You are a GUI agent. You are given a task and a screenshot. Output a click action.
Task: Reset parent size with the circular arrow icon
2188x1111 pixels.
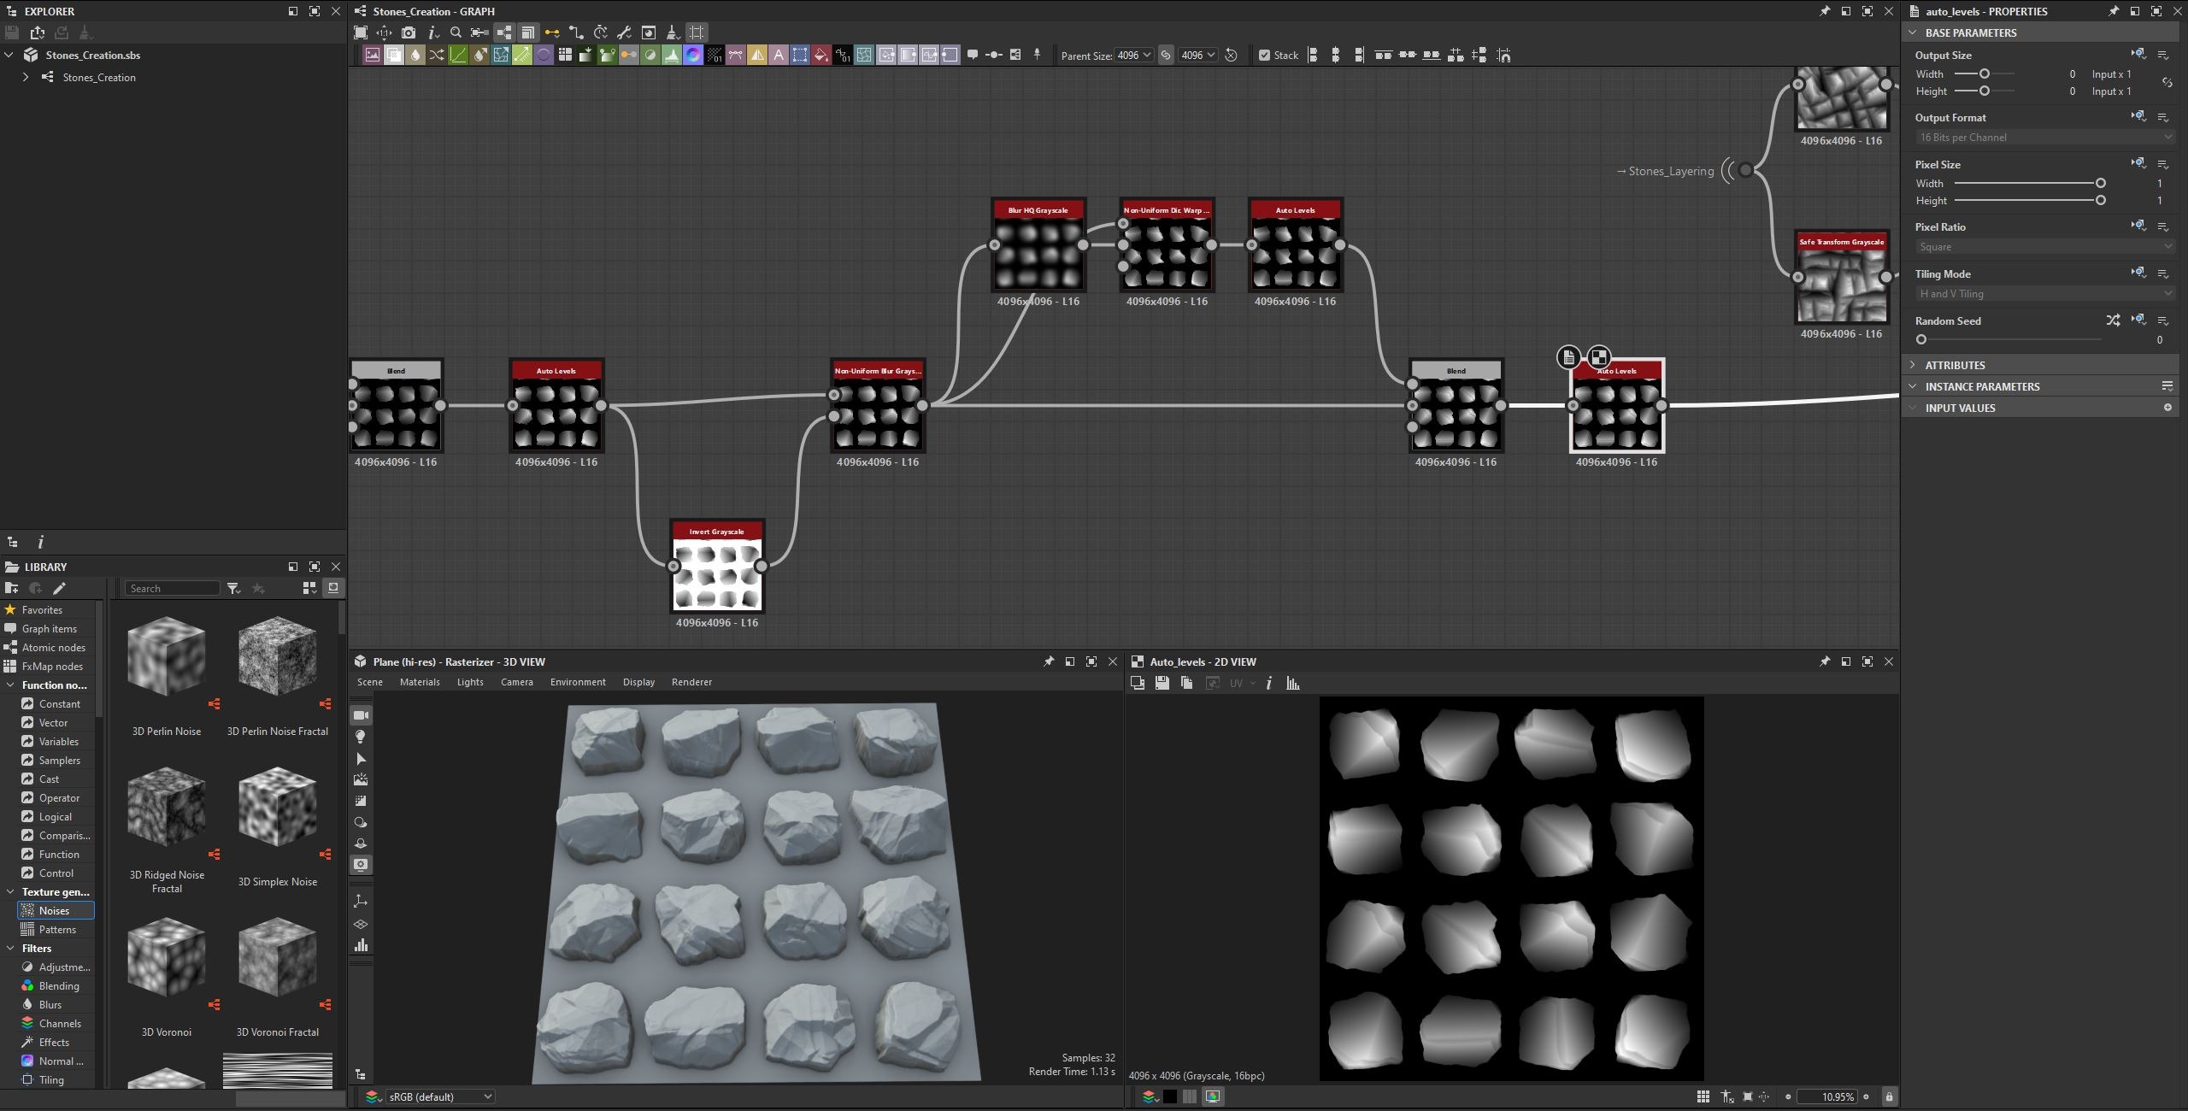(1231, 56)
